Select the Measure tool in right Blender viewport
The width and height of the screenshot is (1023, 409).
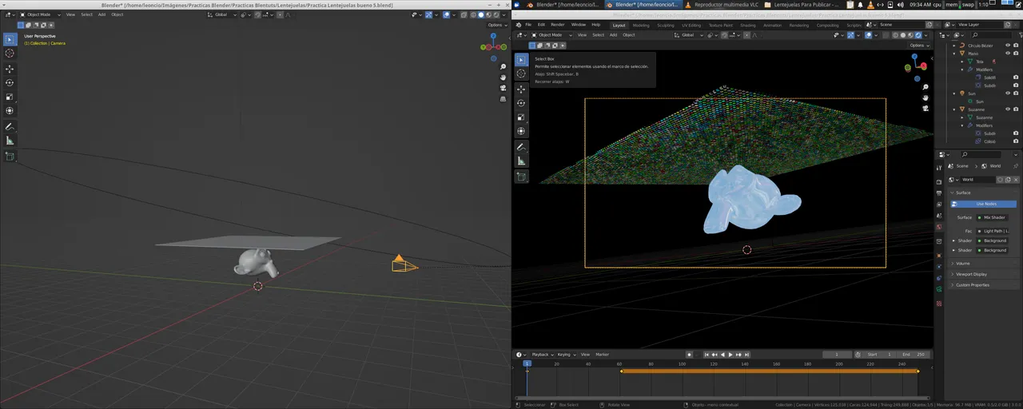pyautogui.click(x=521, y=161)
